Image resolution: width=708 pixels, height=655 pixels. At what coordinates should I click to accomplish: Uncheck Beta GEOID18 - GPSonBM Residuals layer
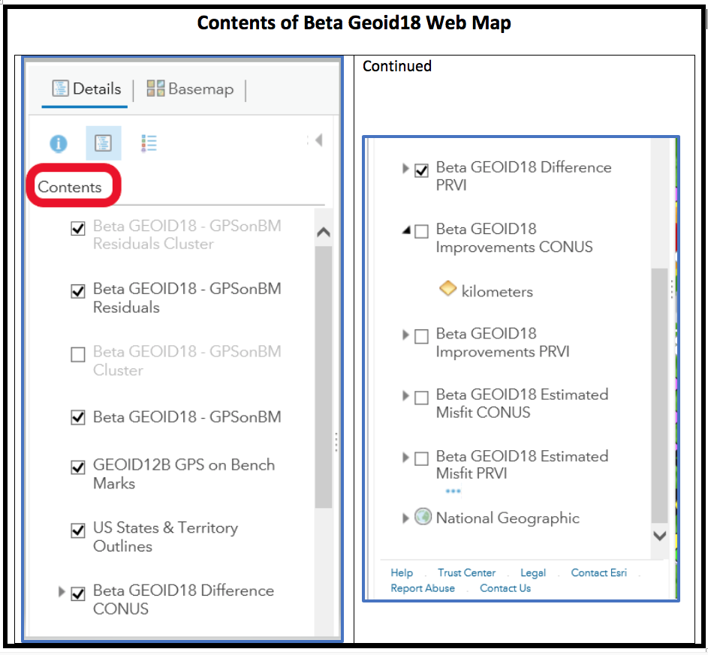78,292
